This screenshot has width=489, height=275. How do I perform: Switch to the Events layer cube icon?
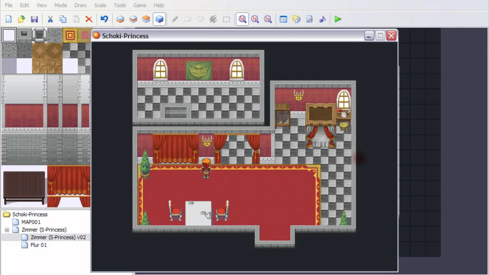159,19
